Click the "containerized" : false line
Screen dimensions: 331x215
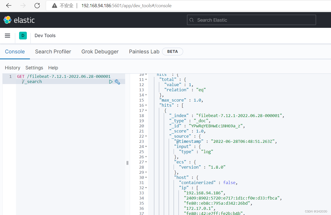point(208,183)
